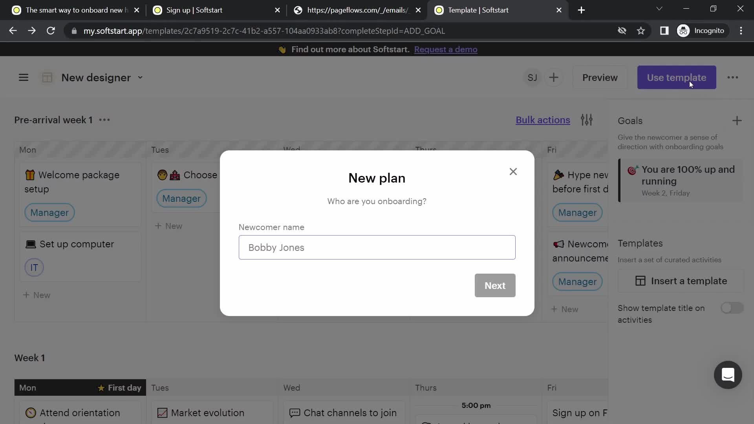Click the First day star marker

(119, 388)
